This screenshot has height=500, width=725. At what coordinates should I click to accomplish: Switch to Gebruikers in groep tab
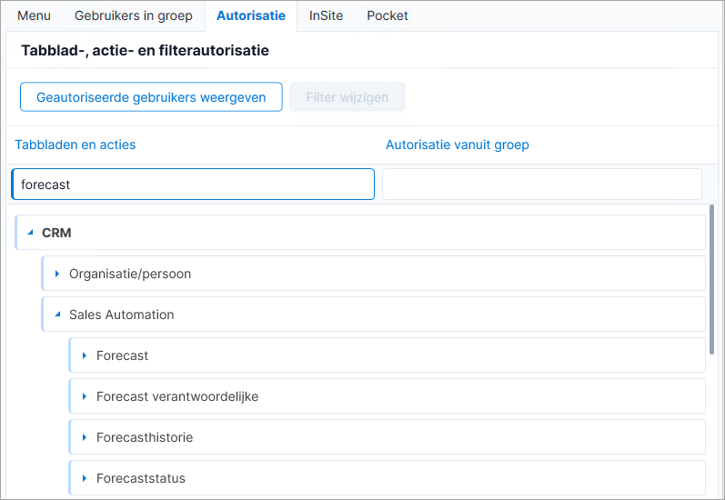(134, 15)
